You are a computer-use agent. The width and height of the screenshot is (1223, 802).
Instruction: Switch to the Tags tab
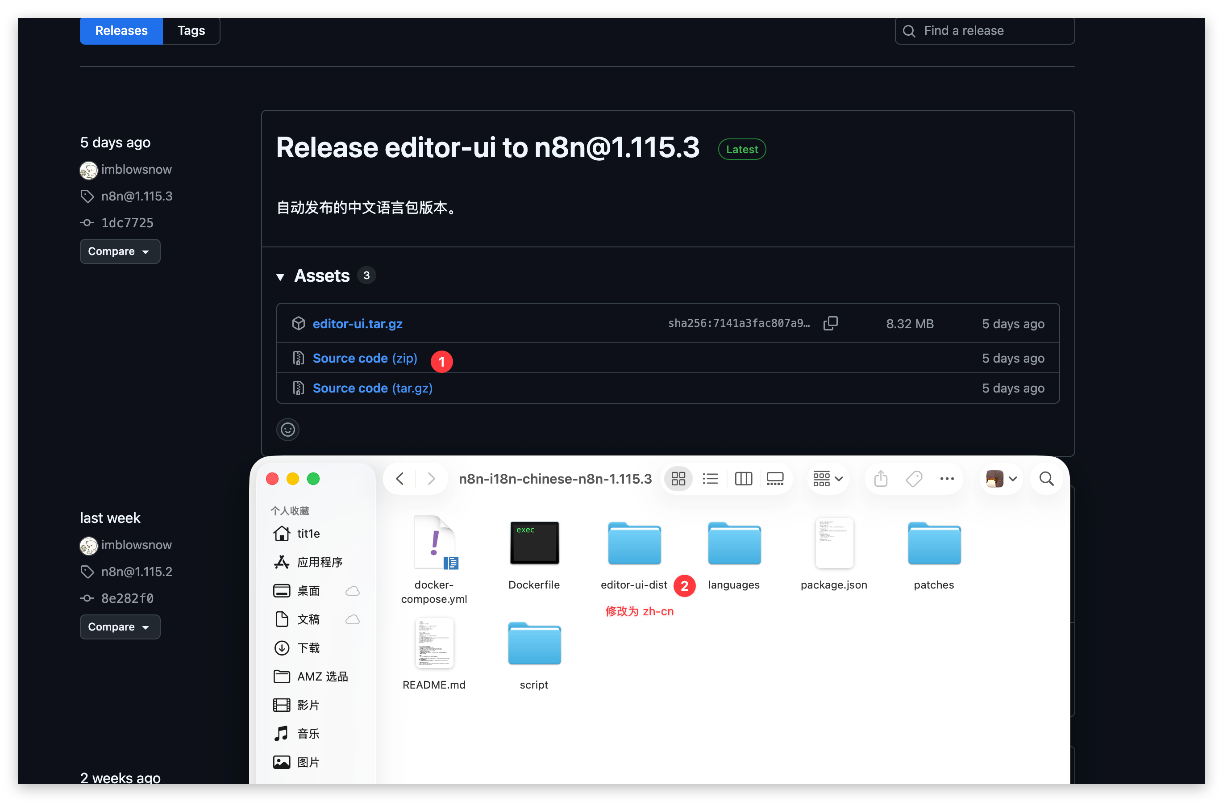(191, 30)
